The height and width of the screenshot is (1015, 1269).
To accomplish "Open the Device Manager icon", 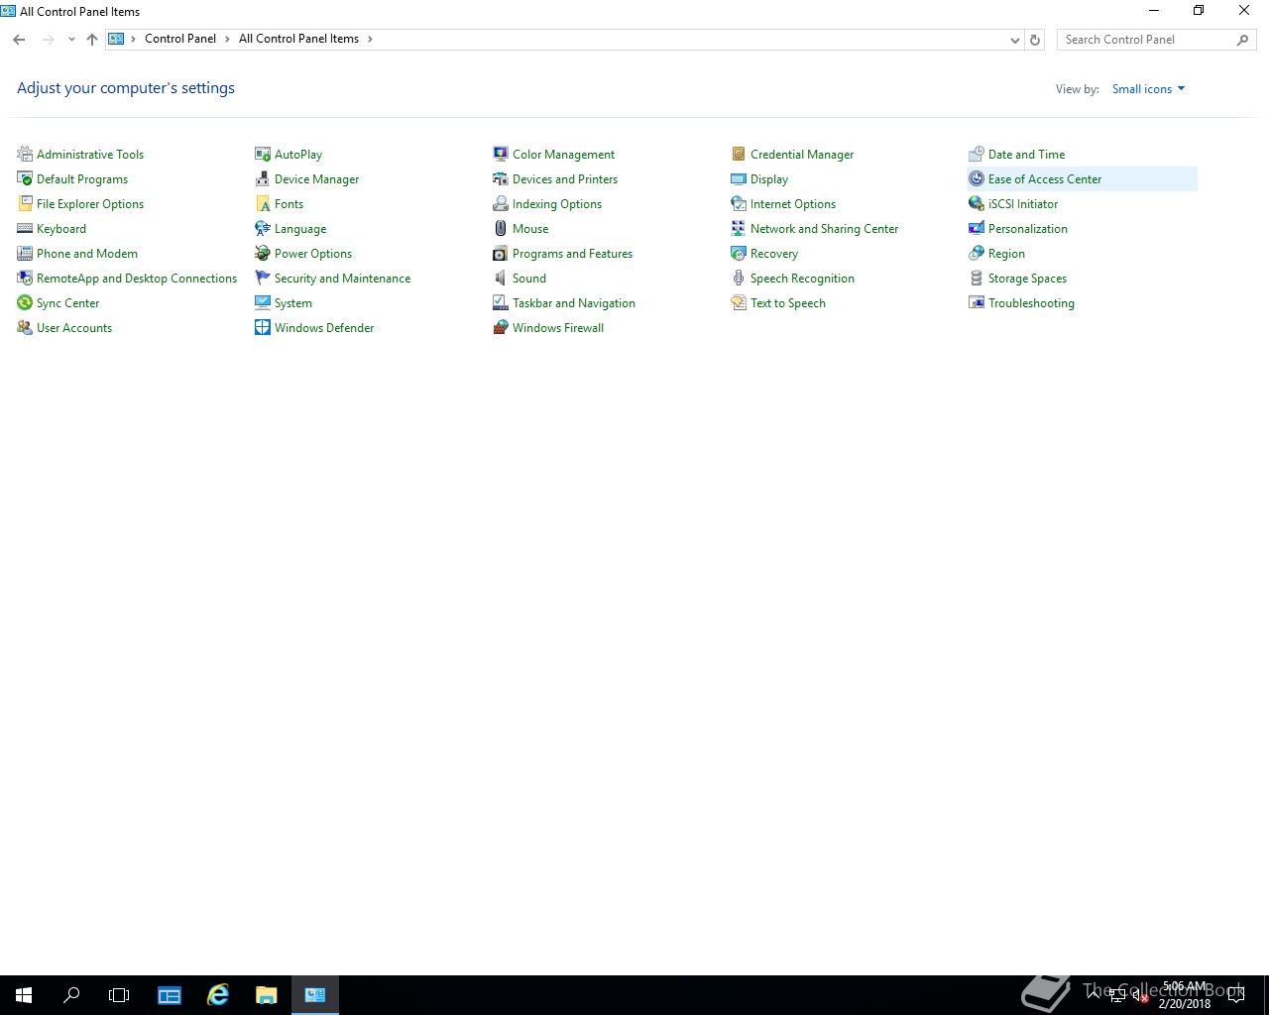I will pyautogui.click(x=263, y=178).
